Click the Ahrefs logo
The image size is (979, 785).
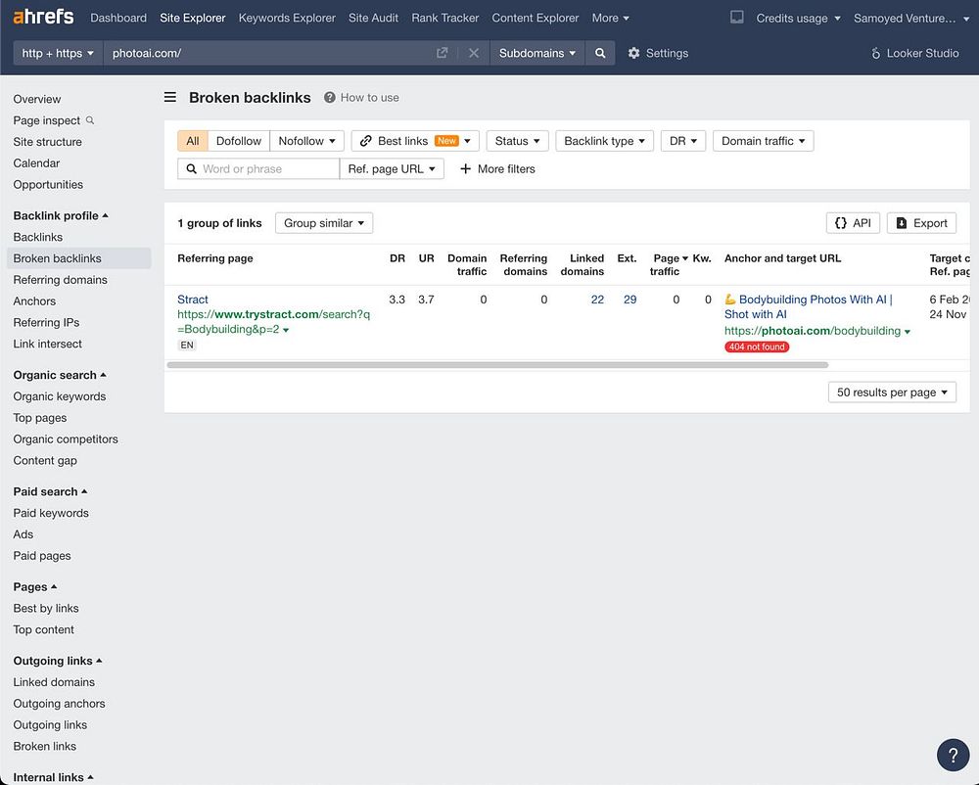[x=43, y=17]
